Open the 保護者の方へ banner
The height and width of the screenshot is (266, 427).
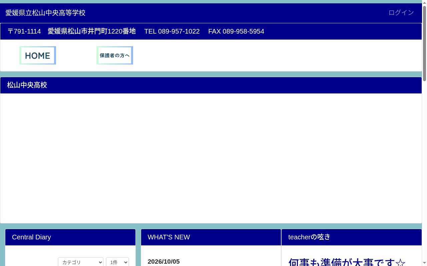point(115,55)
